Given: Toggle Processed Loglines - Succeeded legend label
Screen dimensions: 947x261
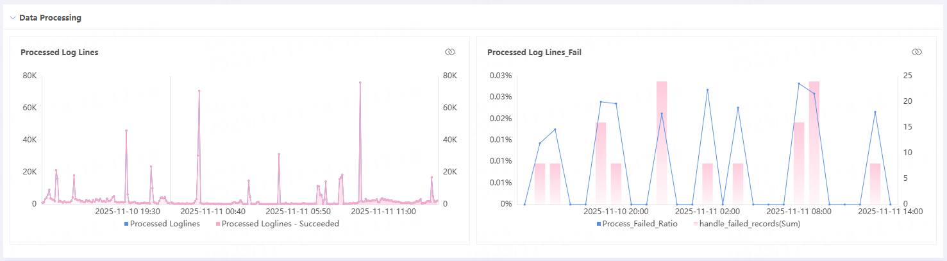Looking at the screenshot, I should pyautogui.click(x=280, y=224).
